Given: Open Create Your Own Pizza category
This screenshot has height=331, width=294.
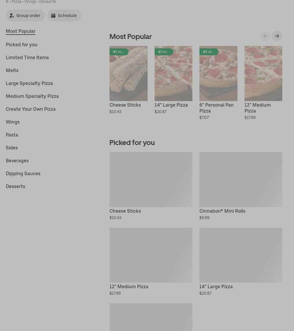Looking at the screenshot, I should click(x=31, y=109).
